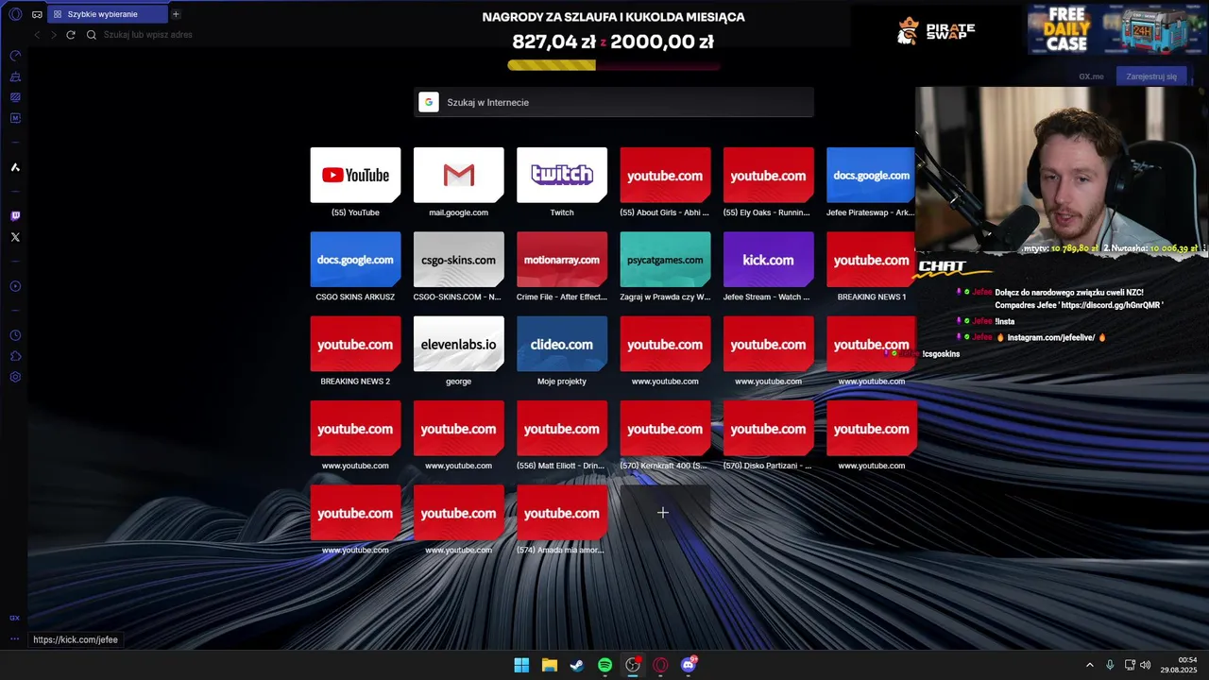Open the volume tray icon
Viewport: 1209px width, 680px height.
1146,665
